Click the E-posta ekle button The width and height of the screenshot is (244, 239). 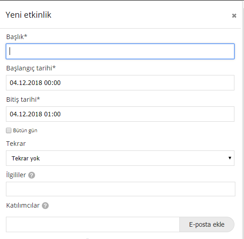coord(207,224)
